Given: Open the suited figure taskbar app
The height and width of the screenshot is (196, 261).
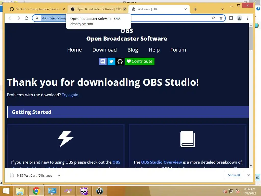Looking at the screenshot, I should (100, 191).
